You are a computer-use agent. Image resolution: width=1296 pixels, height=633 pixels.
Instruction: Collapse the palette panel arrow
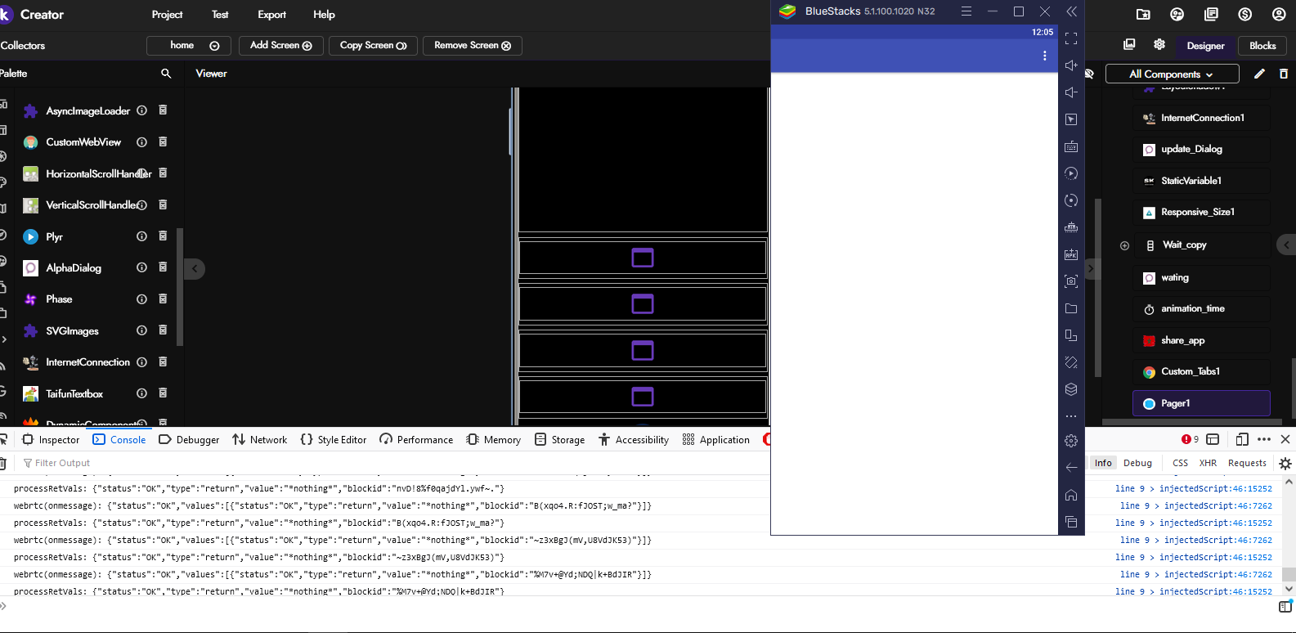click(x=195, y=268)
